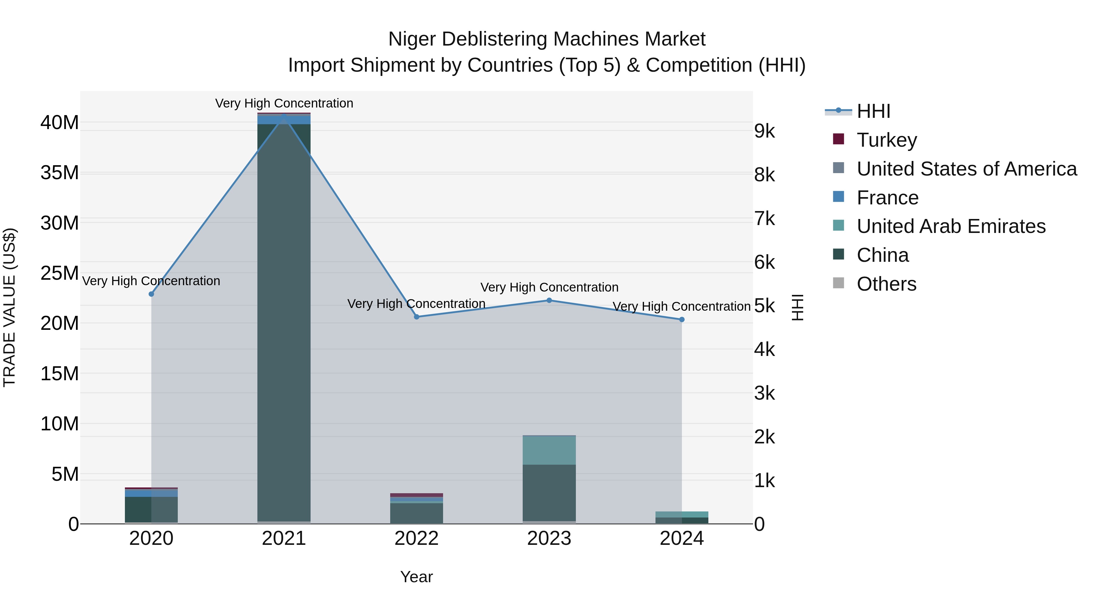Screen dimensions: 1094x615
Task: Click the United Arab Emirates teal swatch
Action: (x=838, y=225)
